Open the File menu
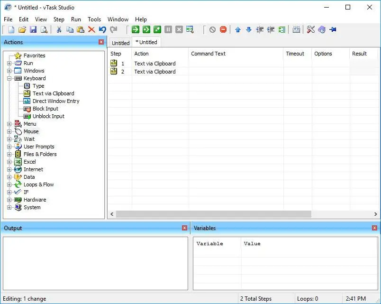The height and width of the screenshot is (304, 381). [x=8, y=19]
